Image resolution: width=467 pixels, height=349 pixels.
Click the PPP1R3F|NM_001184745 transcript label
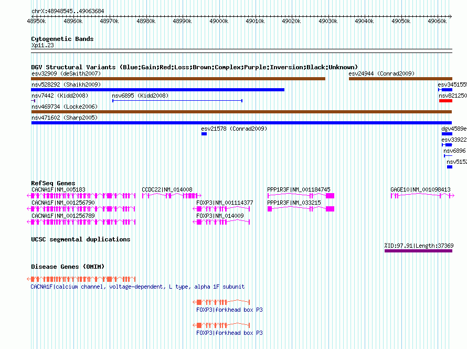click(x=299, y=189)
